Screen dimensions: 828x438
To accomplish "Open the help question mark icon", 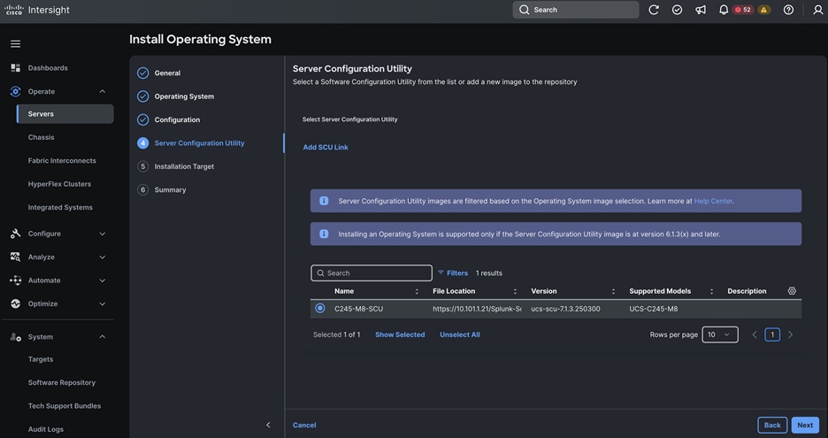I will [x=788, y=10].
